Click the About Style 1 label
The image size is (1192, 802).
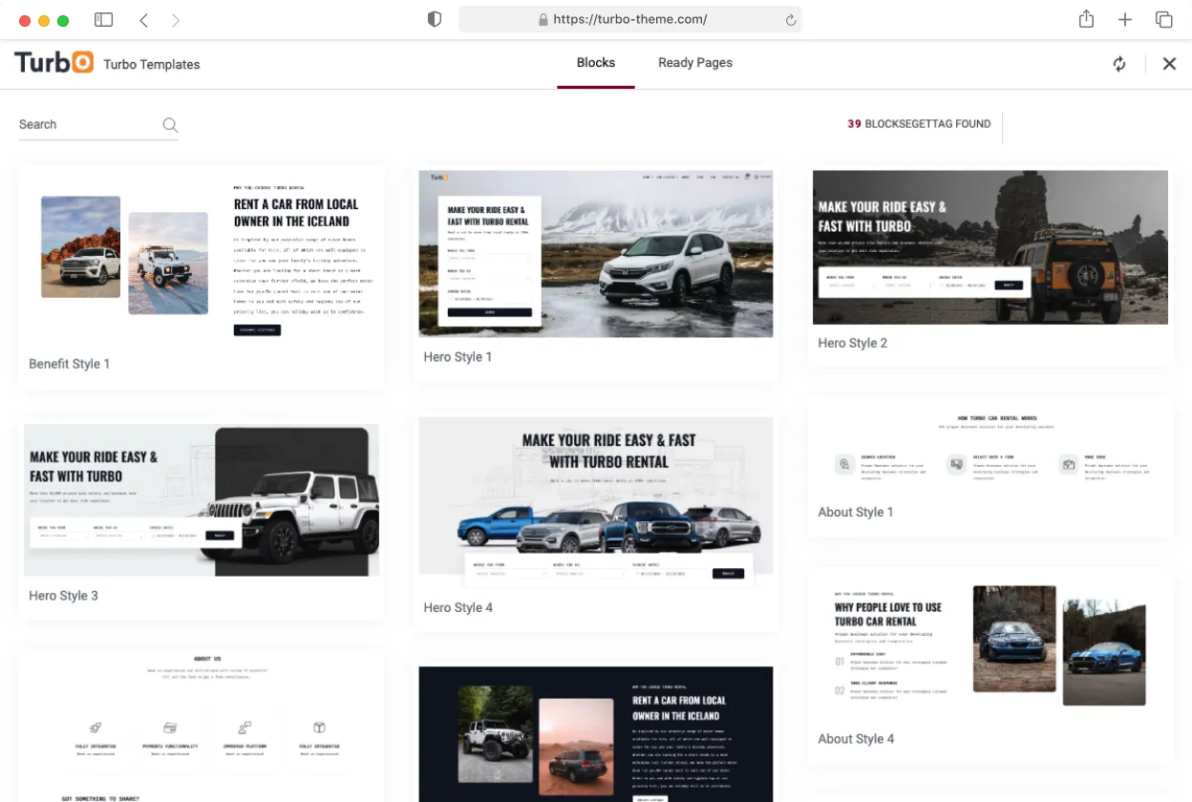point(856,512)
